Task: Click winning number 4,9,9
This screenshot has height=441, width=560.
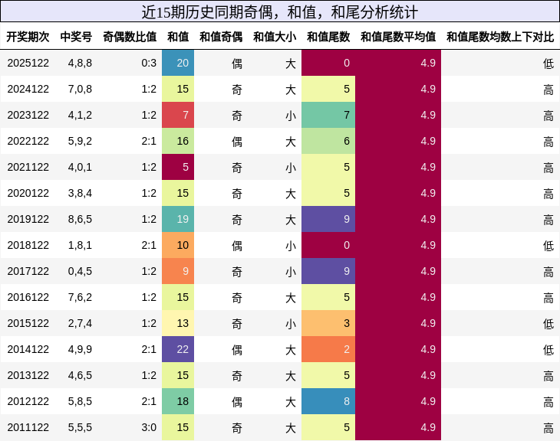Action: (x=80, y=349)
